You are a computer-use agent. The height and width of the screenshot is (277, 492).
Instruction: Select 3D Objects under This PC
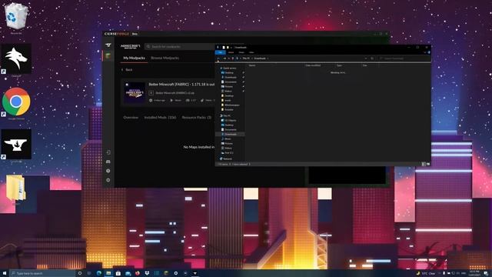pos(230,121)
